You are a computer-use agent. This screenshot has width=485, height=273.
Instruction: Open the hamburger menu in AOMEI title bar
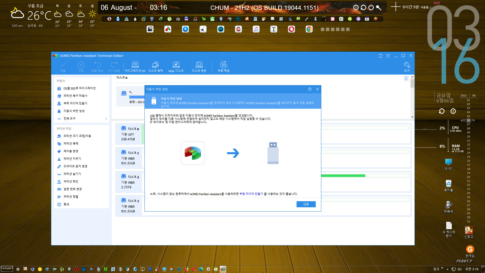(388, 56)
